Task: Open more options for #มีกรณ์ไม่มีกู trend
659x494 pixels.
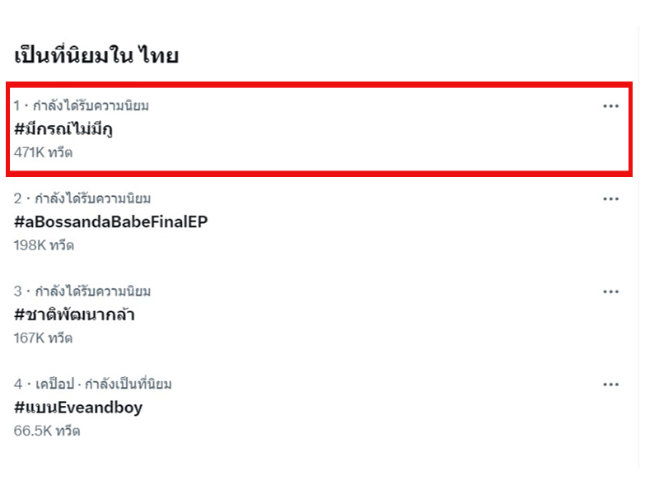Action: [x=610, y=106]
